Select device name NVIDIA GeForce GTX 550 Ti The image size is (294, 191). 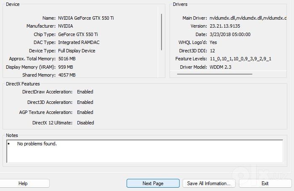coord(86,18)
